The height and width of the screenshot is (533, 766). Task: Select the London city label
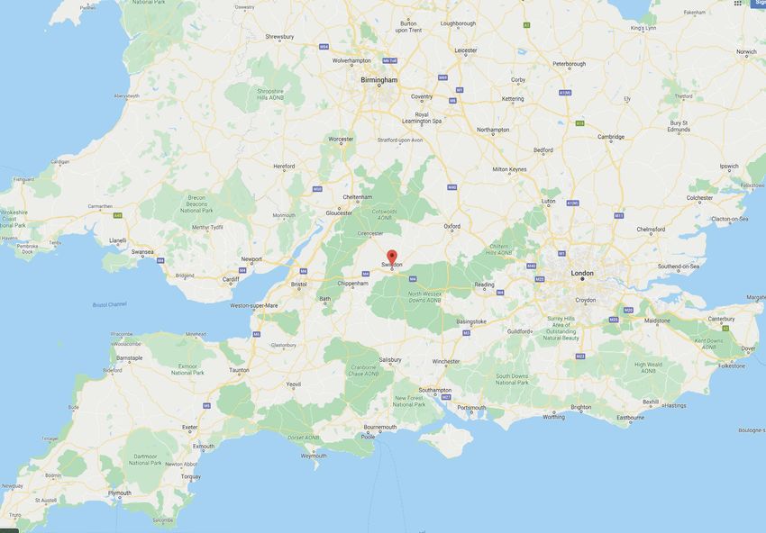[582, 274]
